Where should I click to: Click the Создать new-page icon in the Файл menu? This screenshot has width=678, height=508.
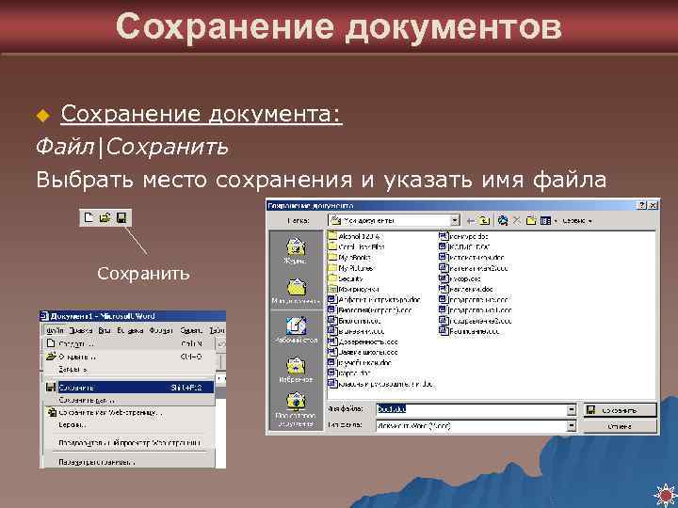pos(51,343)
